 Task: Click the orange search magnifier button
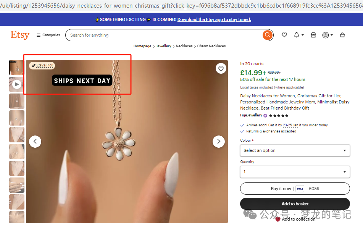coord(267,35)
